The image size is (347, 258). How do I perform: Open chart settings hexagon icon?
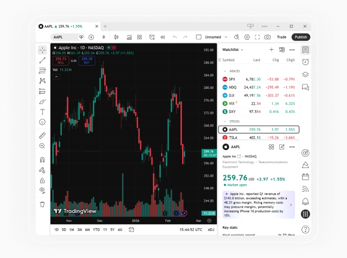[247, 37]
